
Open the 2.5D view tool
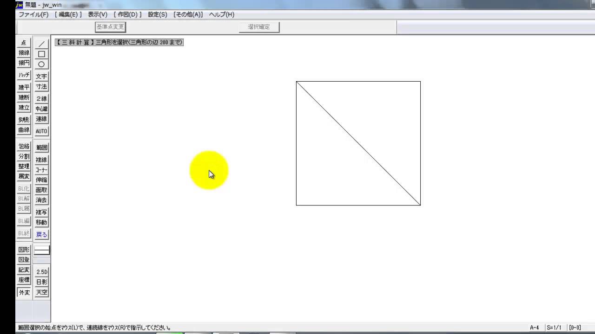tap(41, 272)
